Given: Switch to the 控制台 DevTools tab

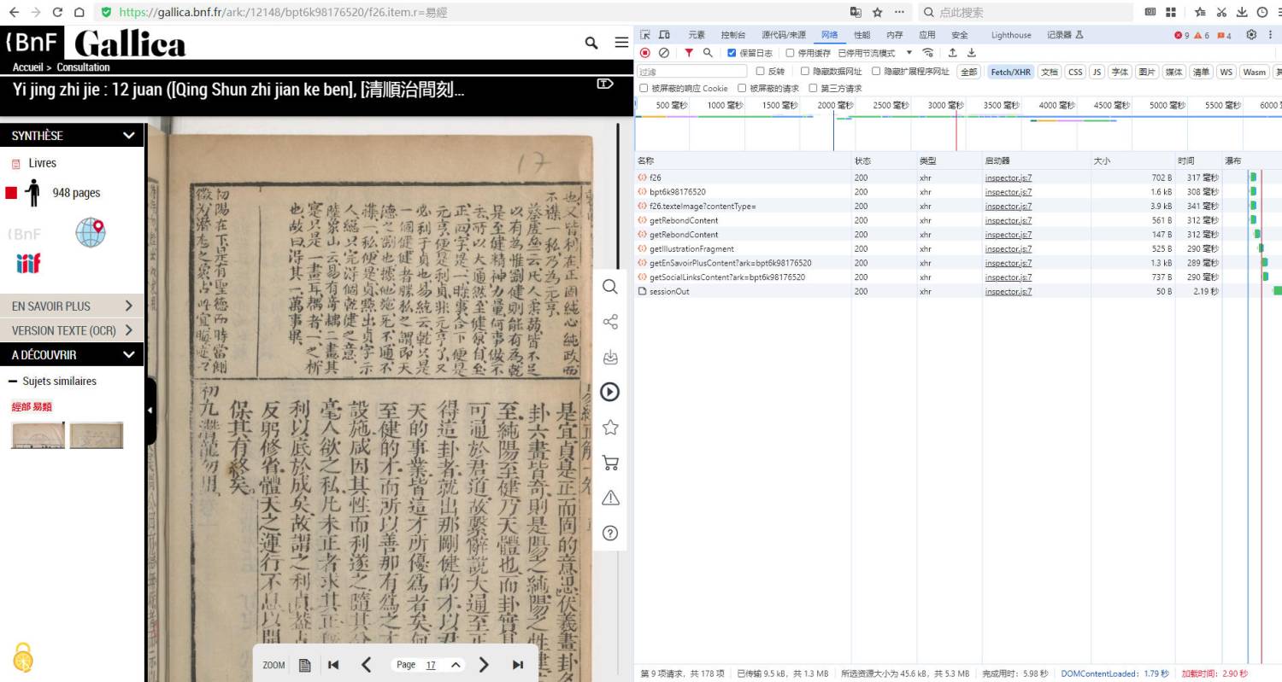Looking at the screenshot, I should click(732, 35).
